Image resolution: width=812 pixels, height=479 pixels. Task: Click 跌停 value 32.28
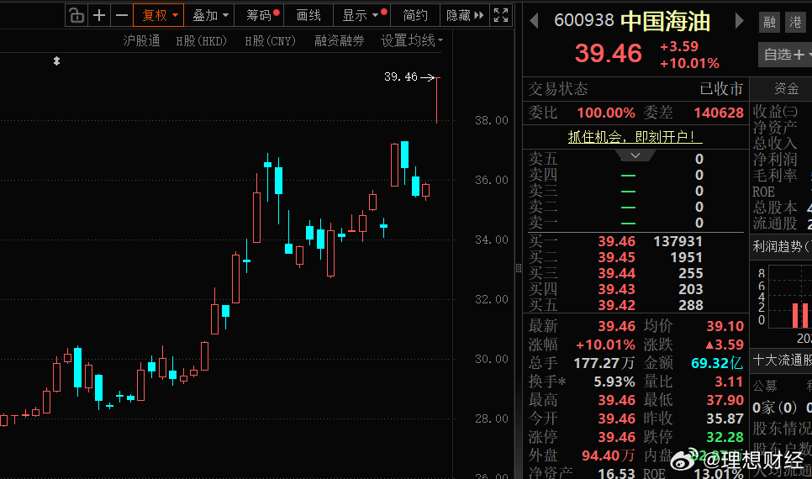tap(725, 437)
